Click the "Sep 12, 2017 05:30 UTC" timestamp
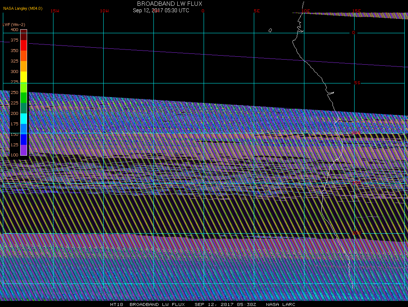The image size is (408, 307). tap(161, 10)
